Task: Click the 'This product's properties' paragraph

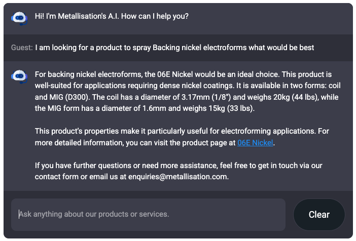Action: click(182, 137)
